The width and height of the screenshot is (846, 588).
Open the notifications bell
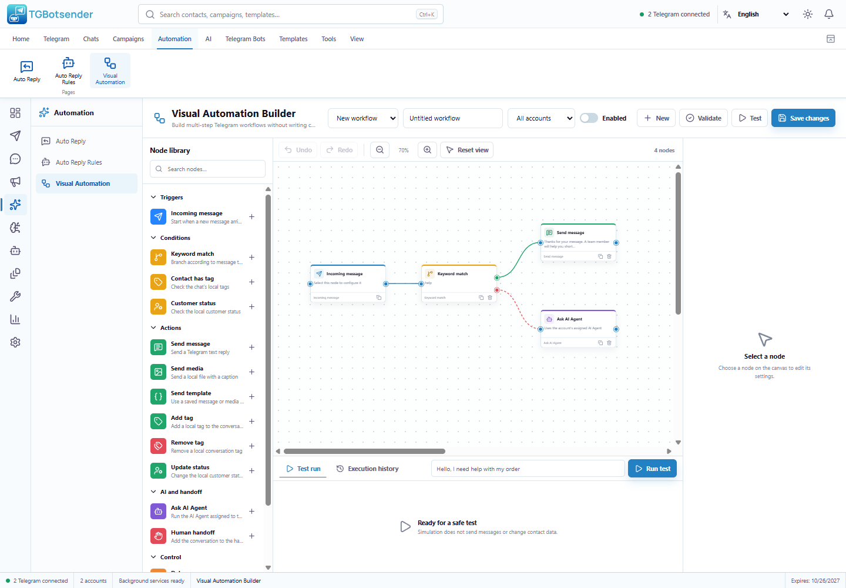[x=829, y=14]
